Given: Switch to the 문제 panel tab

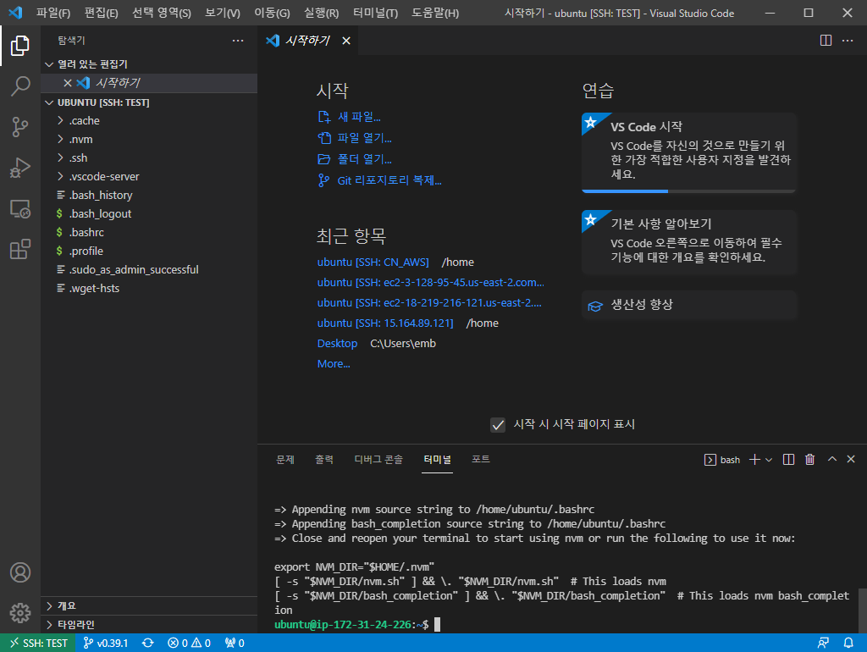Looking at the screenshot, I should [x=285, y=460].
